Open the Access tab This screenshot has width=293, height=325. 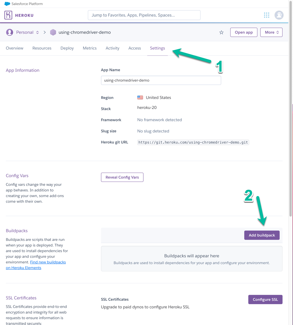[134, 48]
